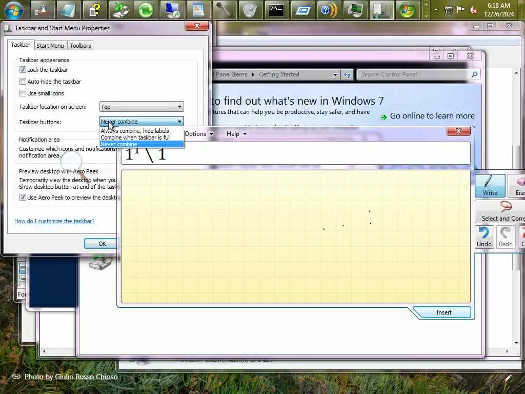Image resolution: width=525 pixels, height=394 pixels.
Task: Open the green Windows flag taskbar icon
Action: click(x=407, y=9)
